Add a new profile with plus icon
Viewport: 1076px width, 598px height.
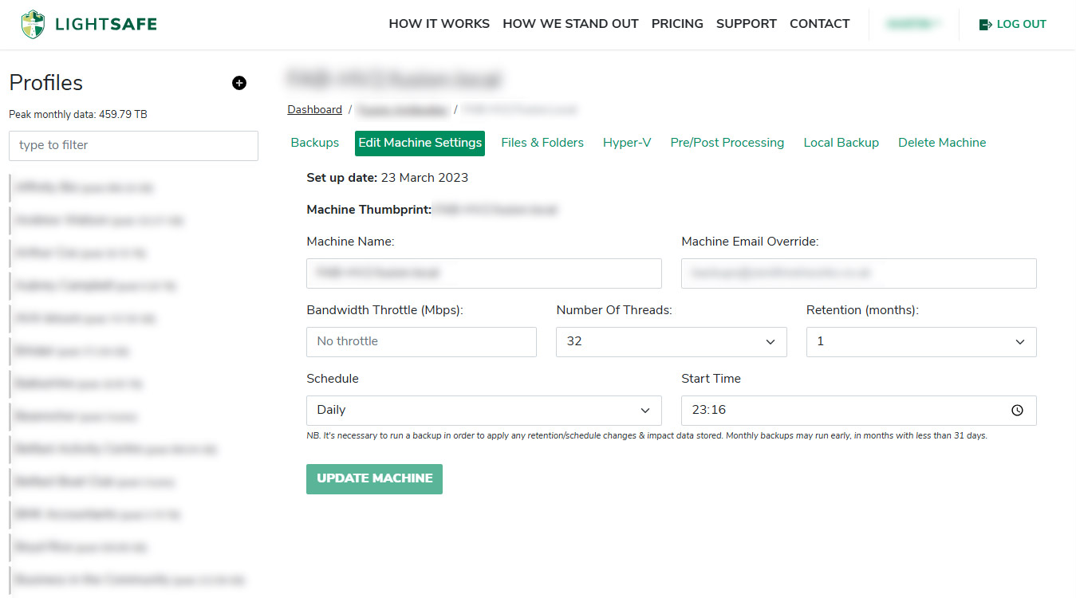pos(239,83)
